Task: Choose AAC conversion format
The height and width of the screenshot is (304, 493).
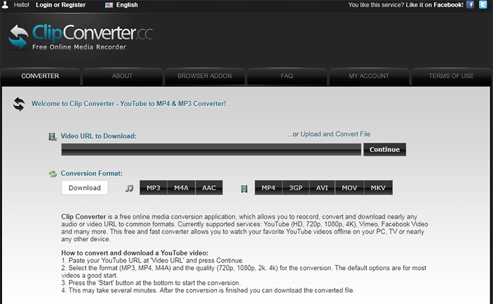Action: click(209, 188)
